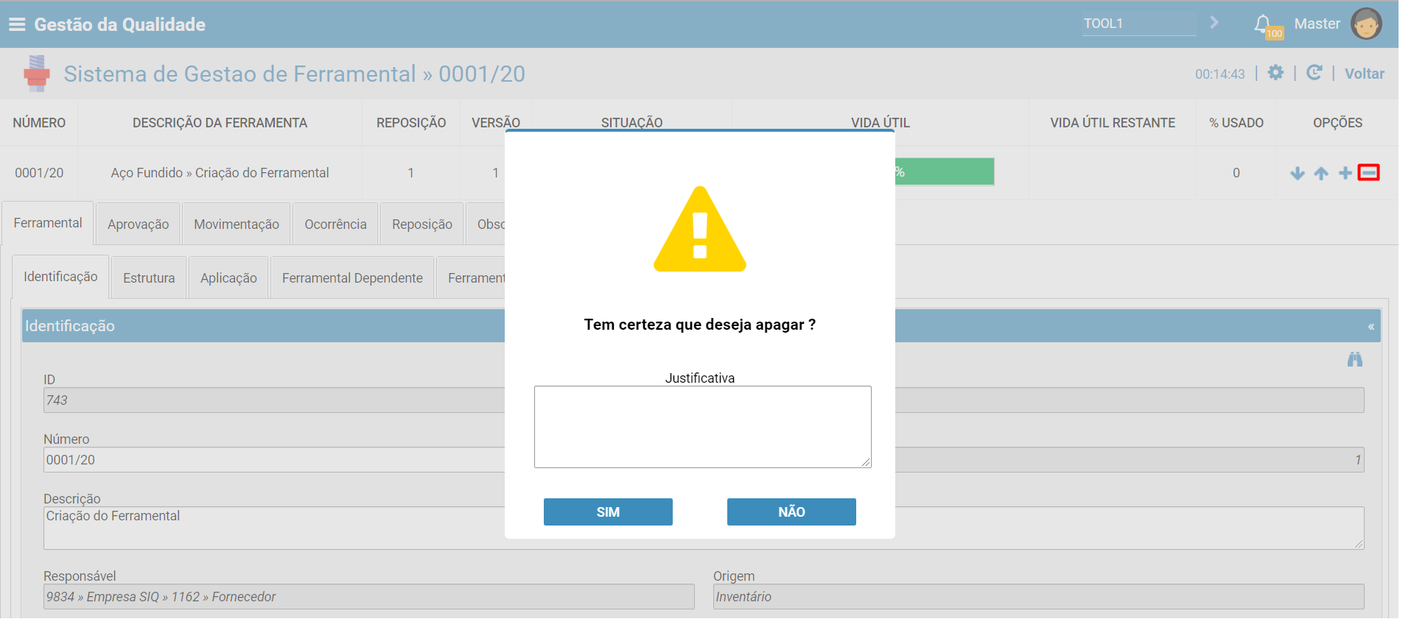The image size is (1414, 619).
Task: Click the down arrow option icon
Action: (x=1298, y=173)
